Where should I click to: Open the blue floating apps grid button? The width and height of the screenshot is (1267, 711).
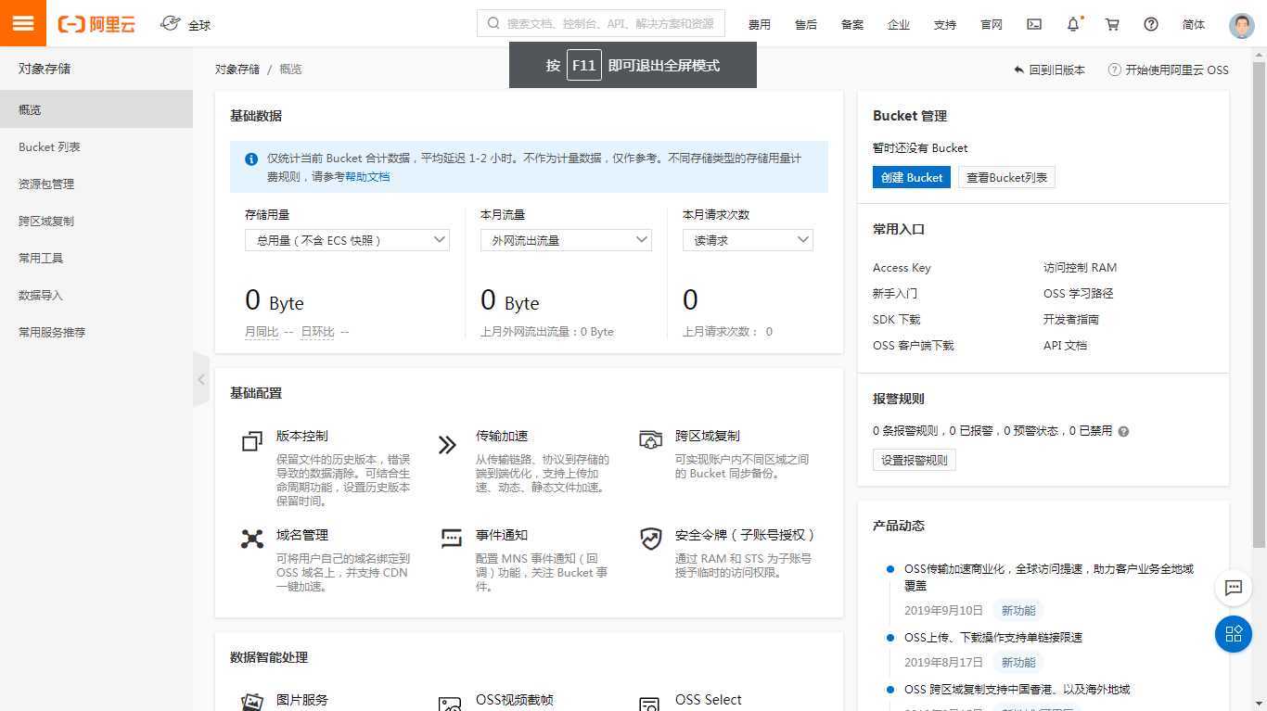coord(1234,634)
